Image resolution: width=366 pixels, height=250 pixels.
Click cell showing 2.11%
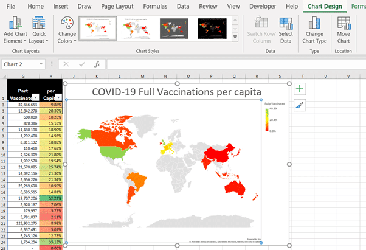click(x=51, y=217)
